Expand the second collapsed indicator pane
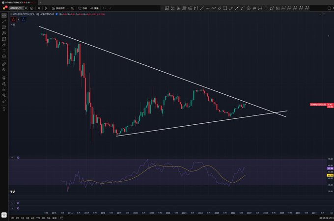Viewport: 334px width, 221px height. tap(12, 203)
